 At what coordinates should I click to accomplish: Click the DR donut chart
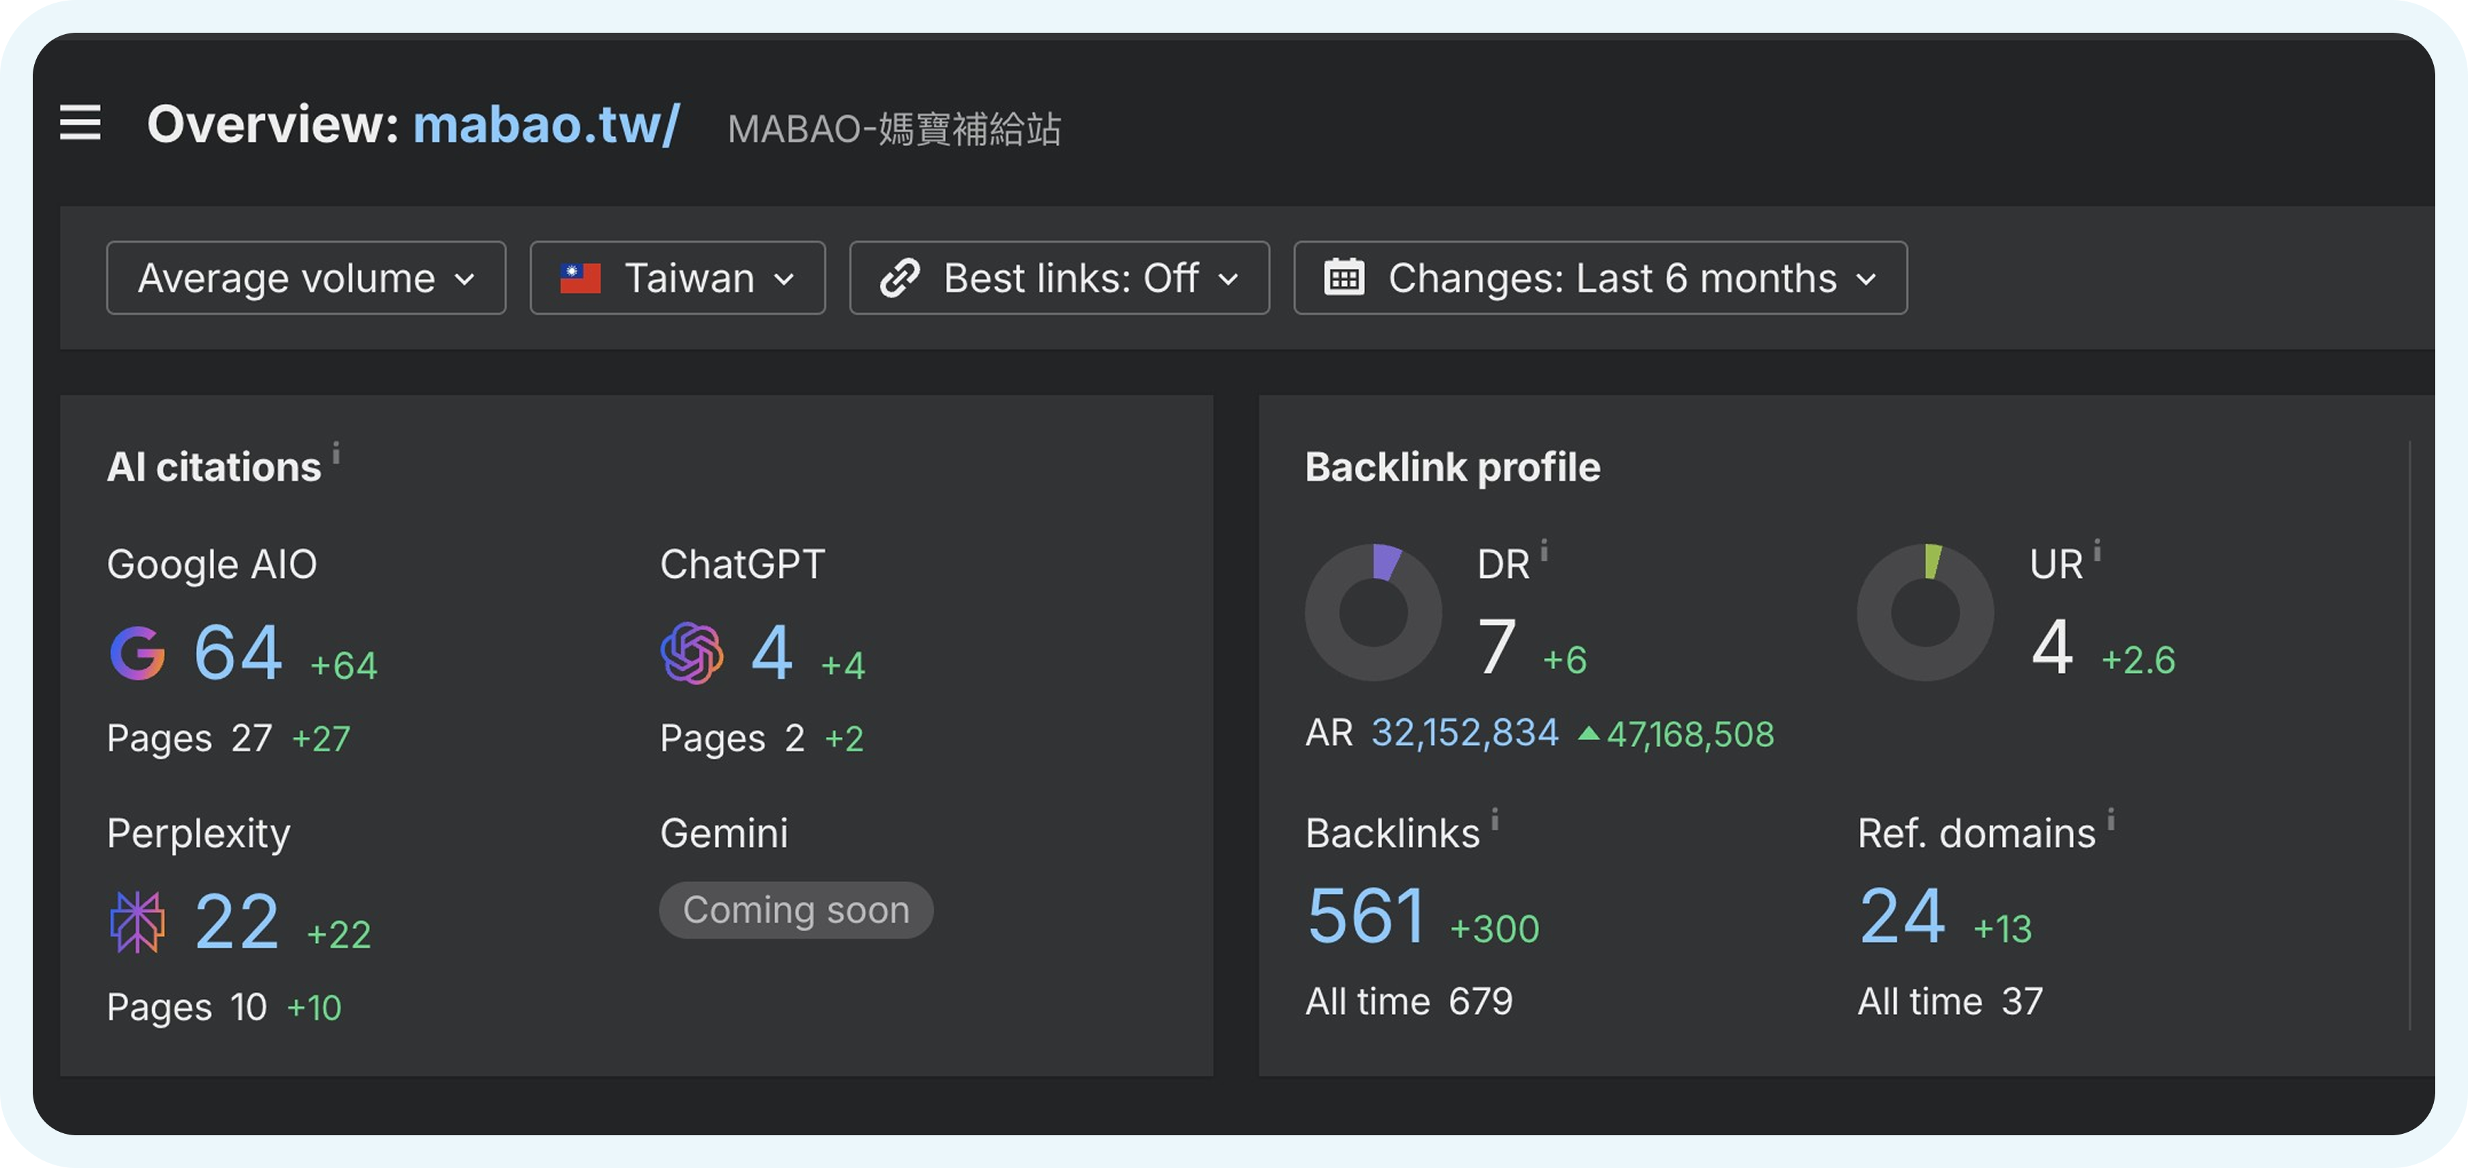coord(1373,613)
